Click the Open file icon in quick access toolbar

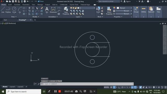point(10,1)
